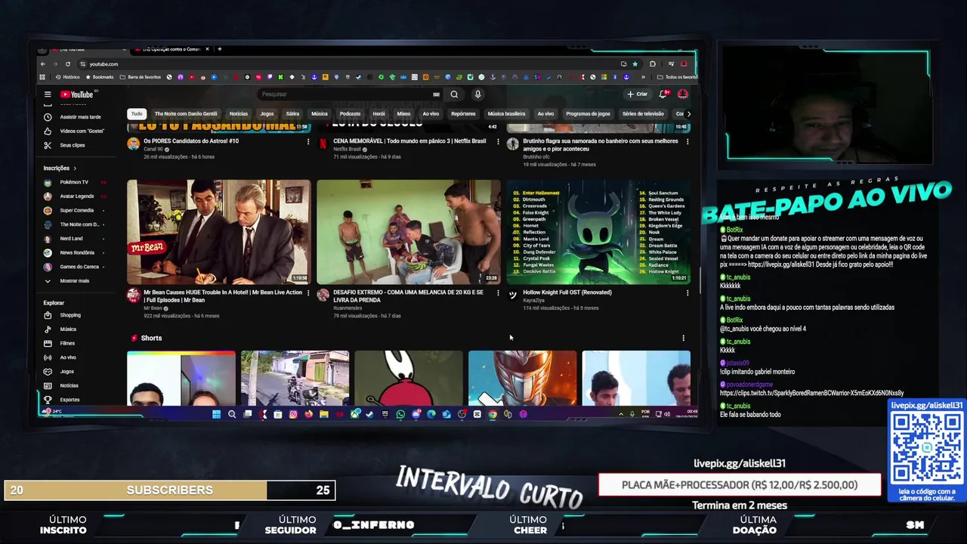Open Windows Start menu on taskbar
This screenshot has width=967, height=544.
click(216, 414)
